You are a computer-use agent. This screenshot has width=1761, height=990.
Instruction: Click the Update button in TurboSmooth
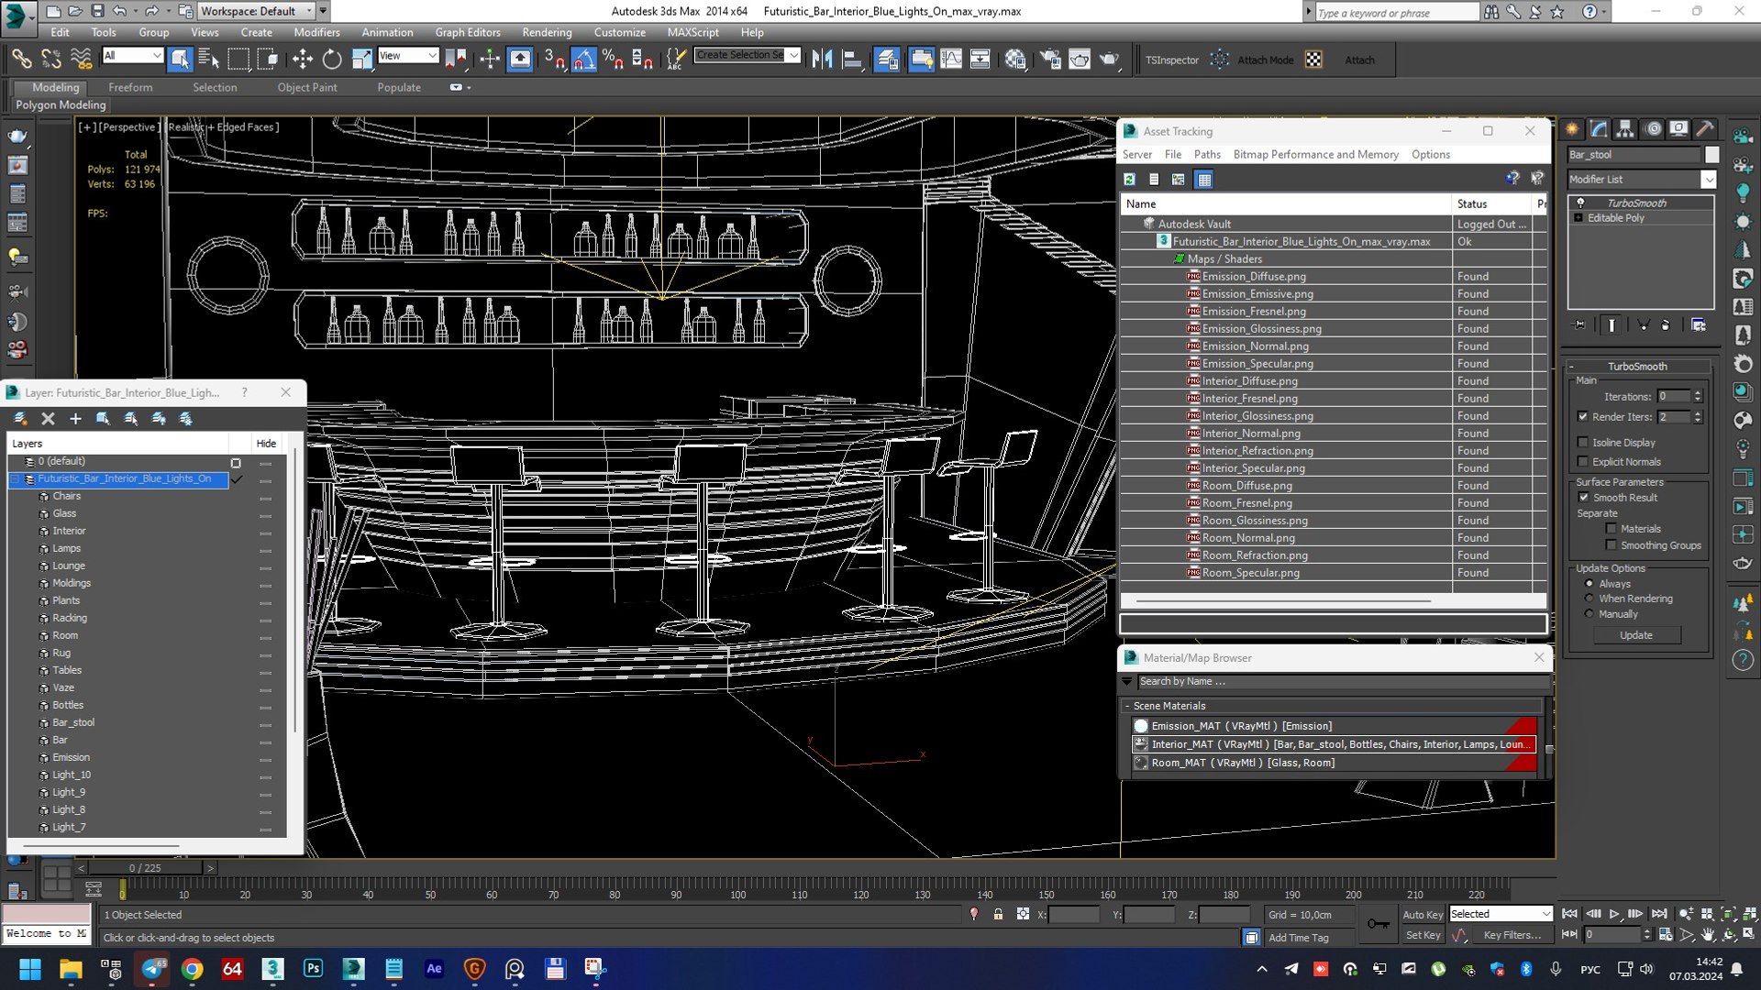click(x=1636, y=635)
